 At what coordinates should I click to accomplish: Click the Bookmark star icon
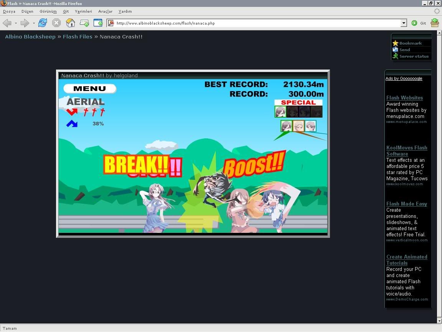coord(395,43)
